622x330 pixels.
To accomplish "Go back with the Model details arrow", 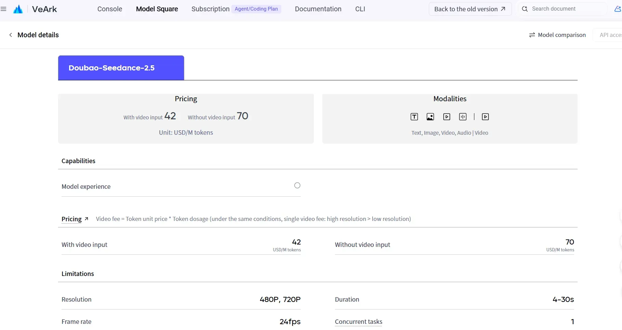I will coord(11,35).
